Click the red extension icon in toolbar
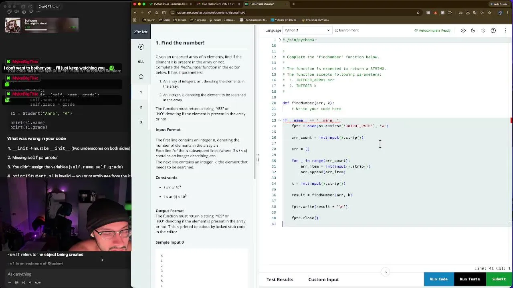The height and width of the screenshot is (288, 513). 435,12
